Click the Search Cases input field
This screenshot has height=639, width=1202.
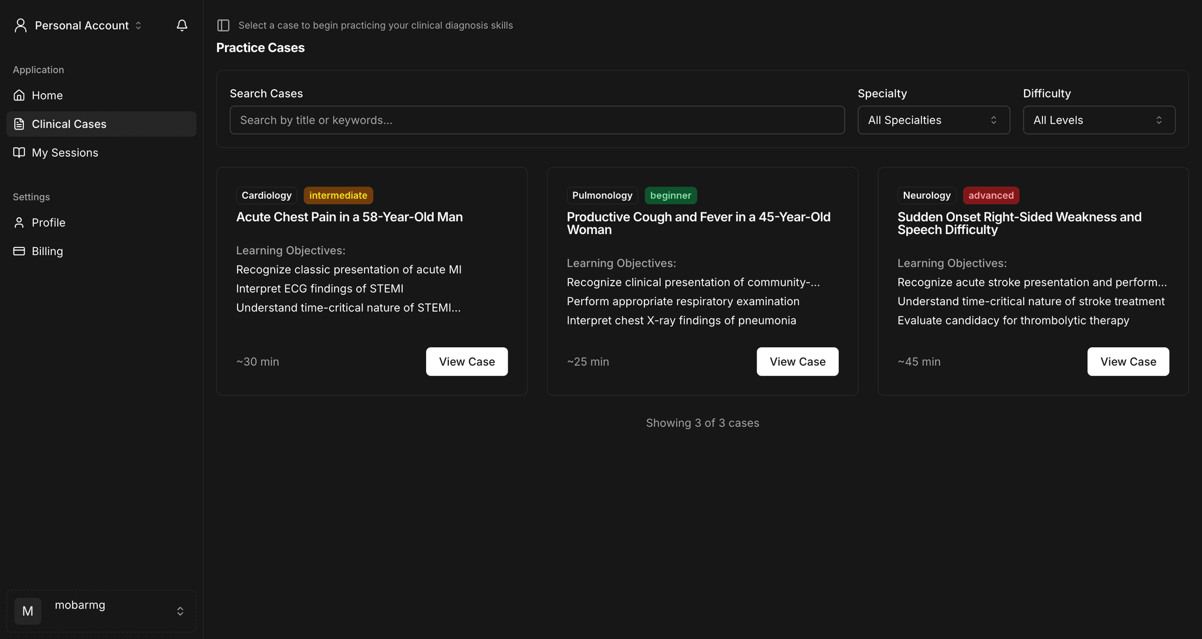(x=536, y=120)
